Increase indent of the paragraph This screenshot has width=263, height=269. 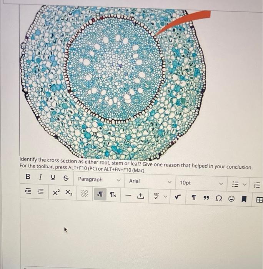(28, 191)
